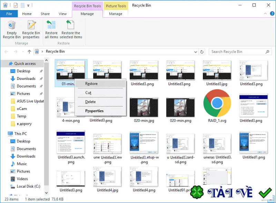
Task: Choose Delete from the context menu
Action: click(x=90, y=102)
